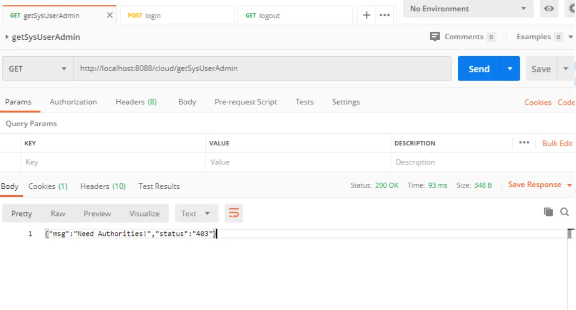Expand the Save Response dropdown

pos(570,185)
